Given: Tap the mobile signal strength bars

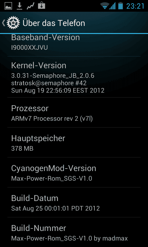Looking at the screenshot, I should [112, 6].
